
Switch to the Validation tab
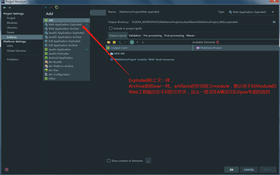coord(135,36)
